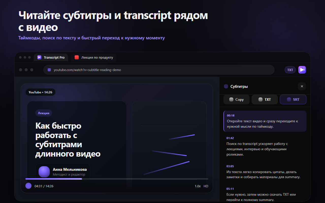
Task: Open Анна Мельникова's channel avatar
Action: tap(44, 172)
